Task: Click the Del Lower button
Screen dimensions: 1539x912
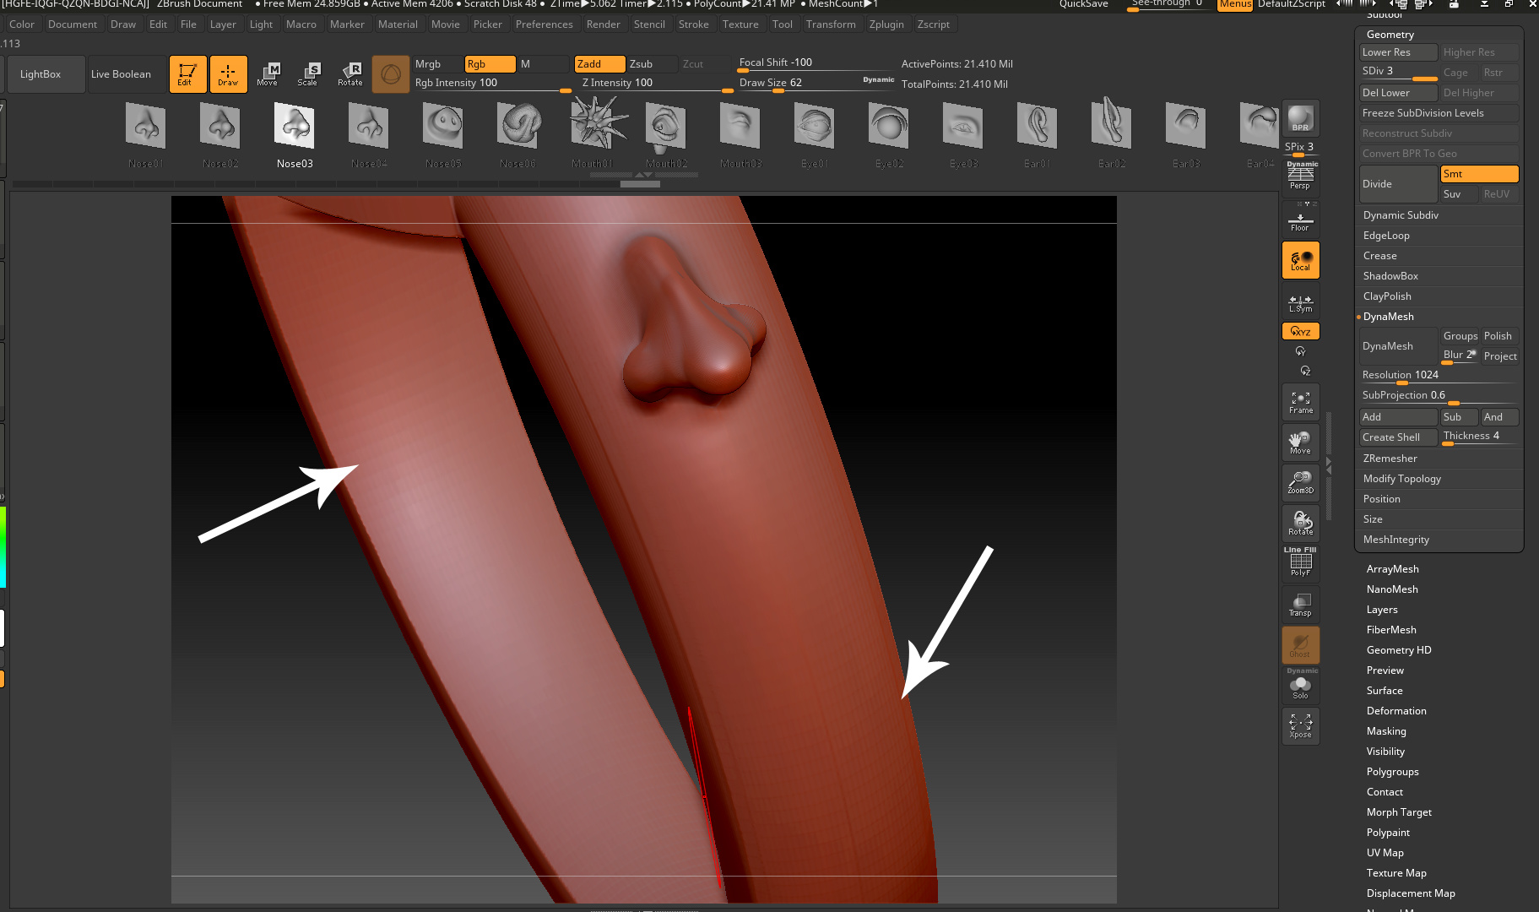Action: 1398,93
